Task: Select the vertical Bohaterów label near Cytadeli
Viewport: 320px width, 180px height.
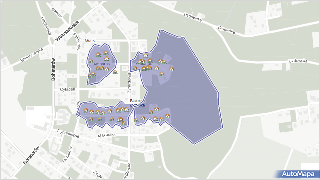Action: [x=53, y=69]
